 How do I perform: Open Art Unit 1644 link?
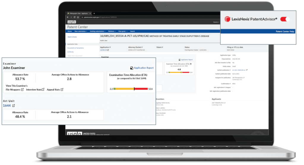click(9, 106)
